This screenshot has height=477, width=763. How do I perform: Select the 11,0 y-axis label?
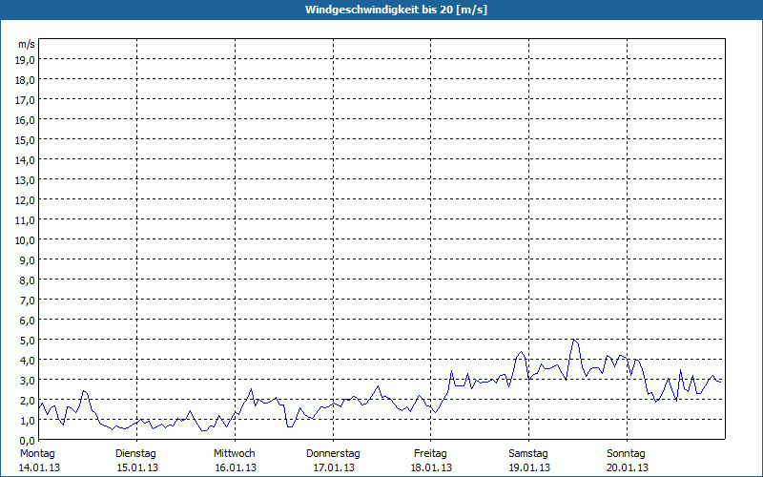[25, 220]
